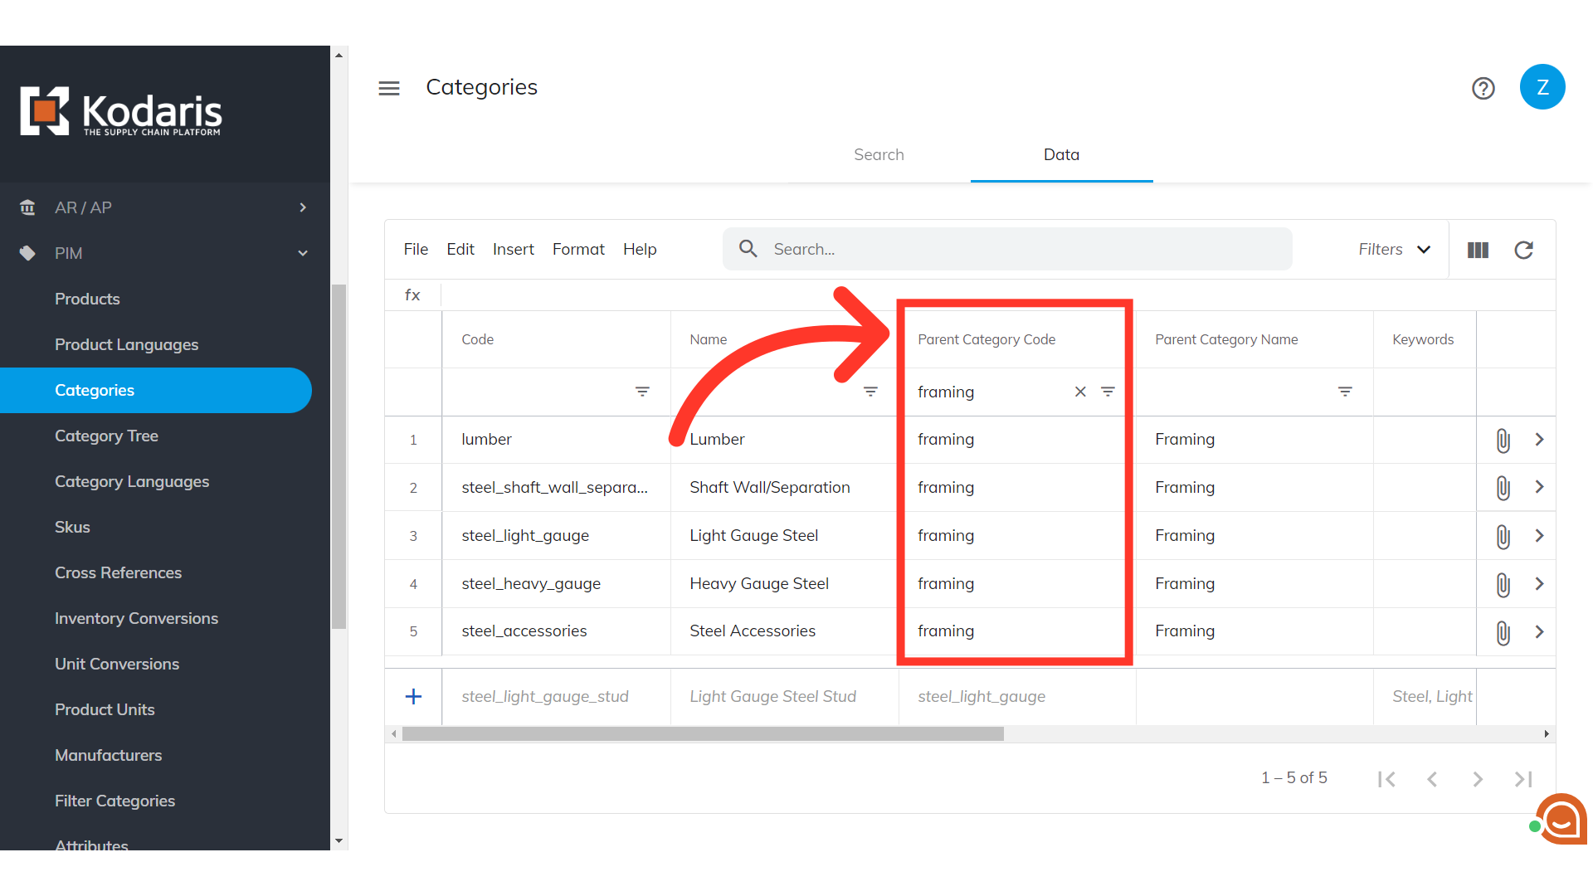Open the chat support widget

click(1561, 820)
